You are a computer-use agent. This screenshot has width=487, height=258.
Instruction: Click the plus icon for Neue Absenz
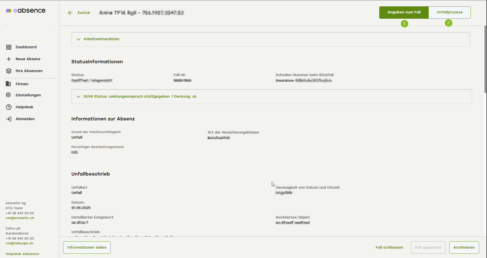(x=9, y=59)
